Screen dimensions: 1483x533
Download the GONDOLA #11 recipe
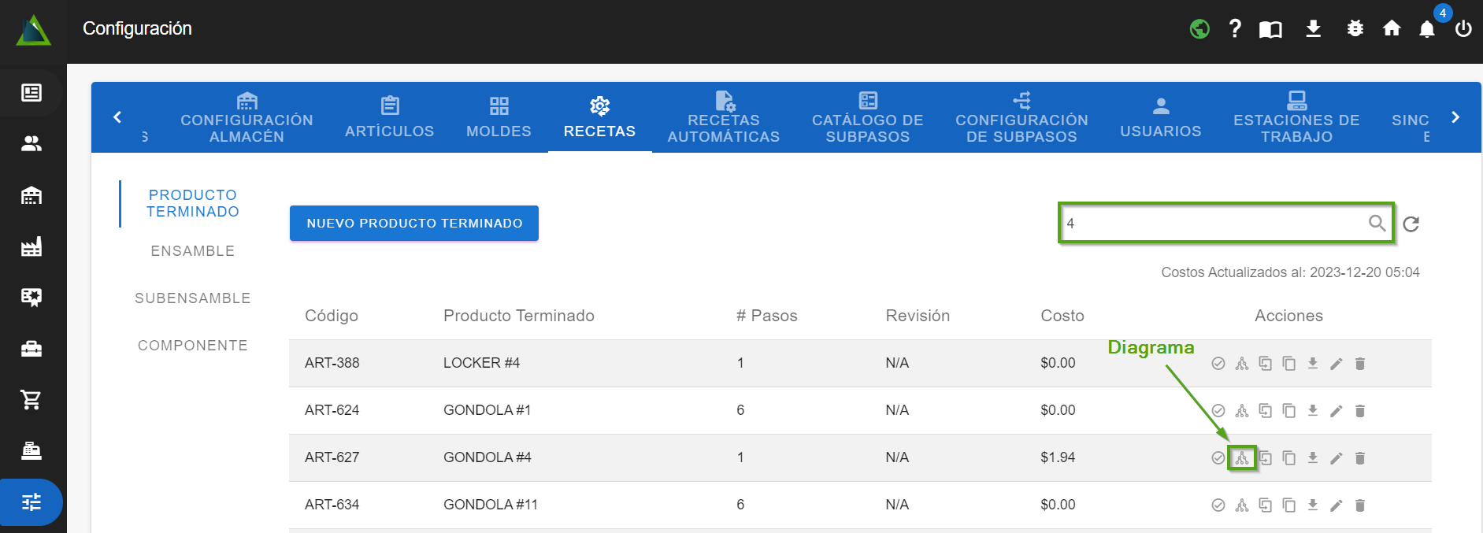(1312, 505)
